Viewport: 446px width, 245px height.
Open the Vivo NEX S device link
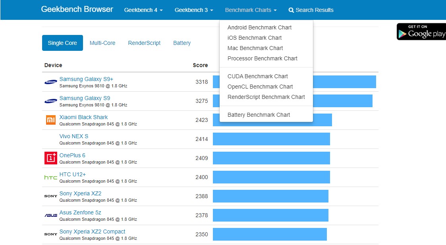(73, 136)
